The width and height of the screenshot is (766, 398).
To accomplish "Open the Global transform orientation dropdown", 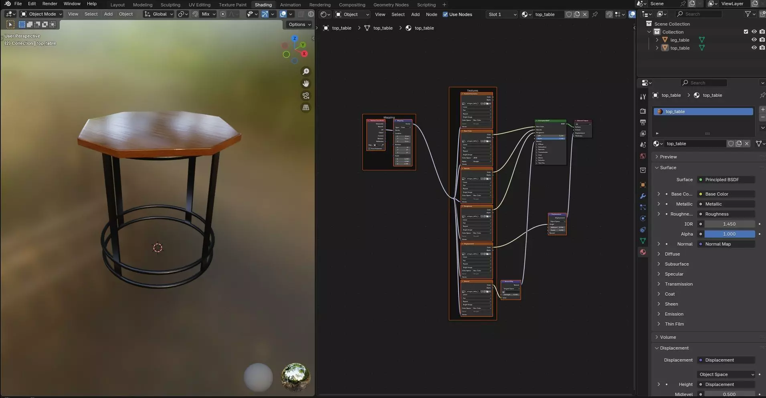I will 159,14.
